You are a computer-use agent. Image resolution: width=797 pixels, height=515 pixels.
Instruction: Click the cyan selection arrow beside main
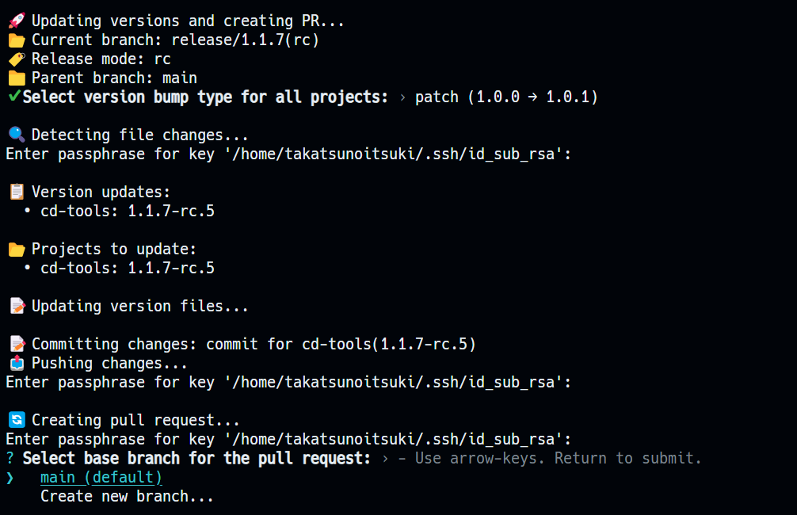(10, 478)
